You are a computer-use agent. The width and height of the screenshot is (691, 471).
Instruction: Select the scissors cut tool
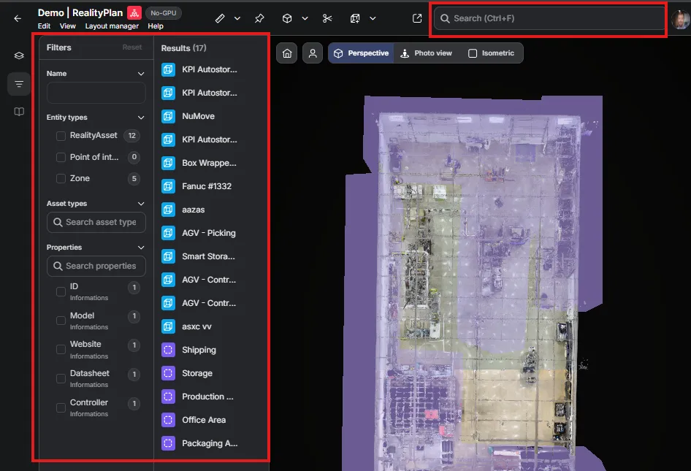pos(327,18)
